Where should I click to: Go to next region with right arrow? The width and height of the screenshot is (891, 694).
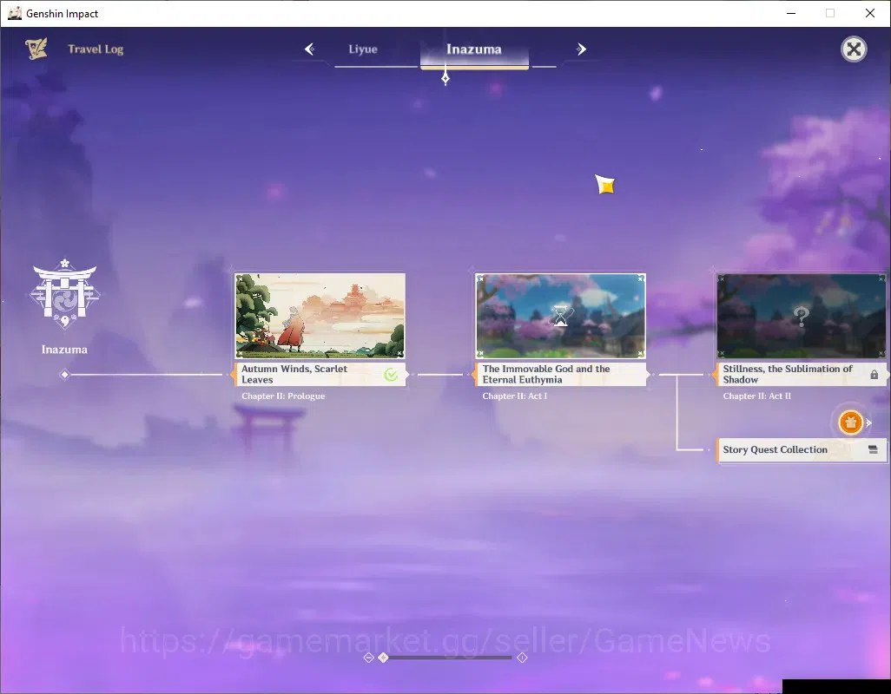point(581,49)
